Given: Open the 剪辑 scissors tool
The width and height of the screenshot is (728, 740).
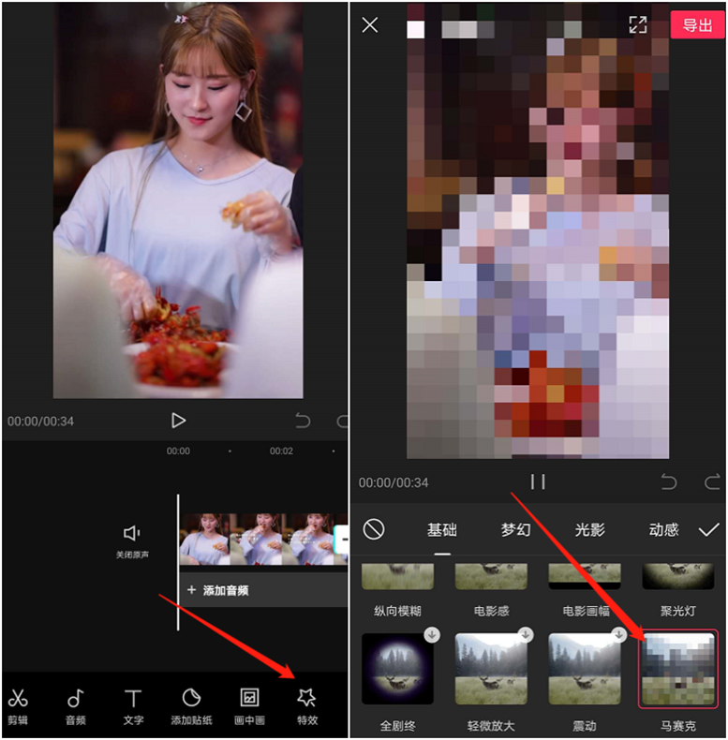Looking at the screenshot, I should [18, 706].
